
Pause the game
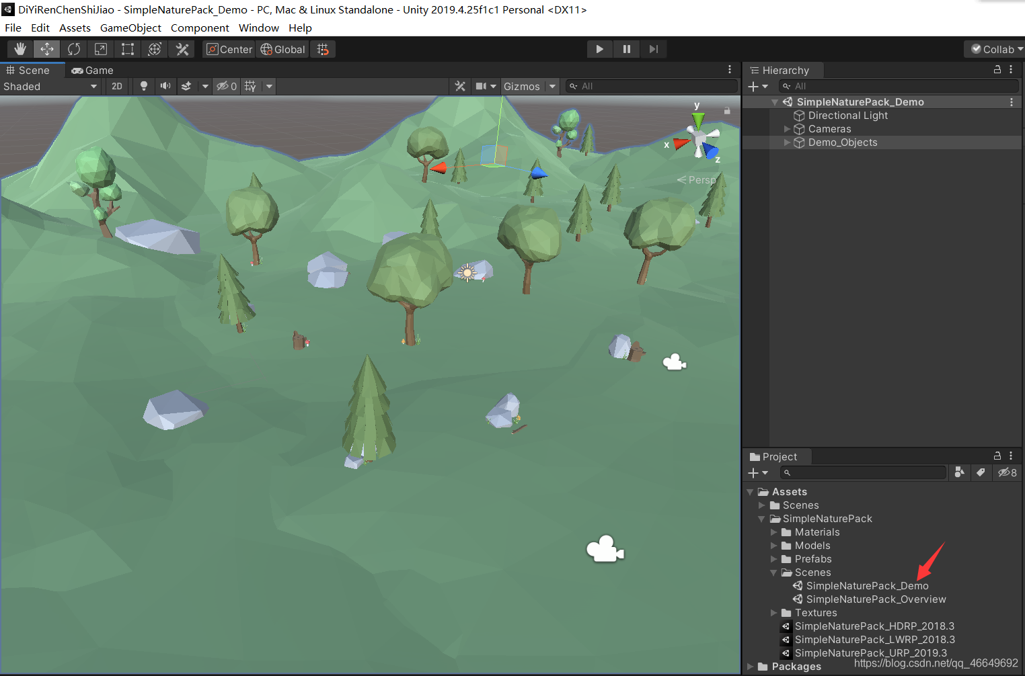pos(626,49)
